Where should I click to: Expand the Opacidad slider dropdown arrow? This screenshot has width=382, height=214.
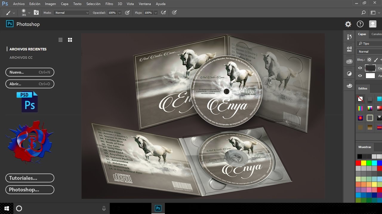[120, 13]
